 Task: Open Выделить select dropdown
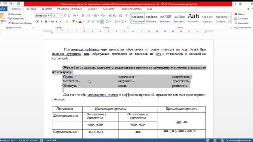[242, 23]
